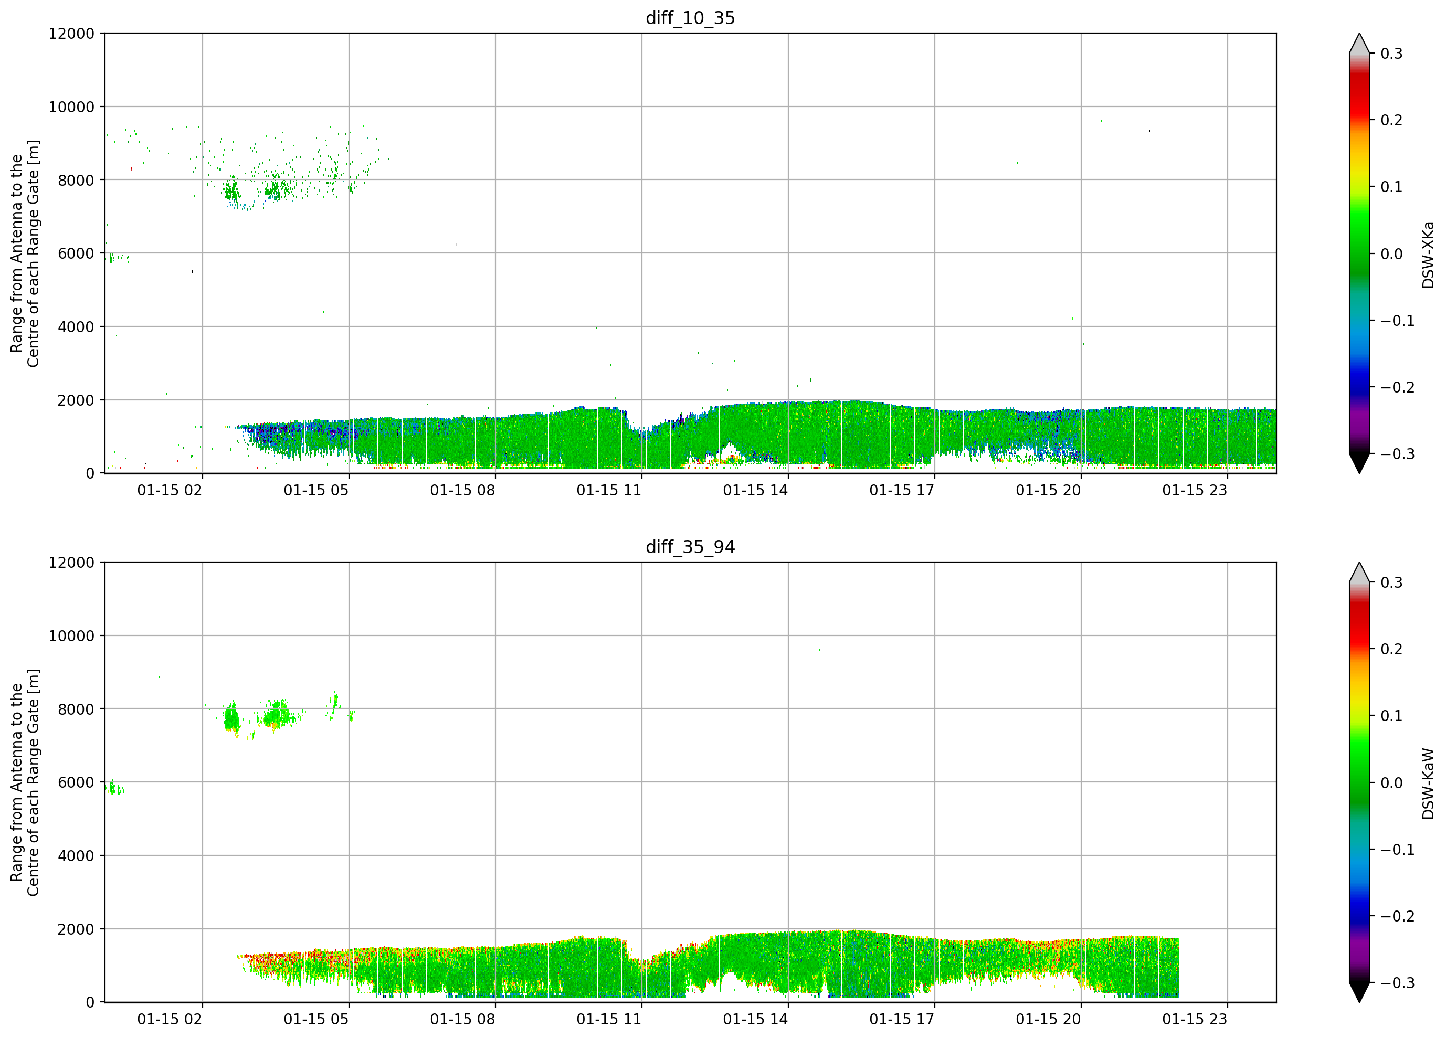Click the '01-15 02' tick under diff_35_94
Viewport: 1446px width, 1038px height.
coord(170,1020)
